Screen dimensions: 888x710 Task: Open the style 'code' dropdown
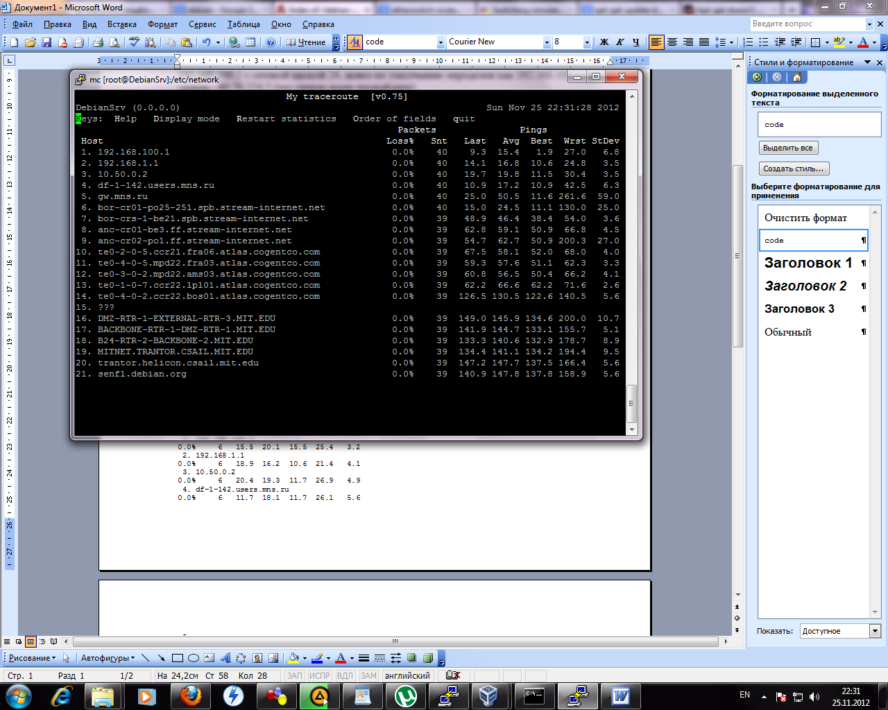(441, 42)
